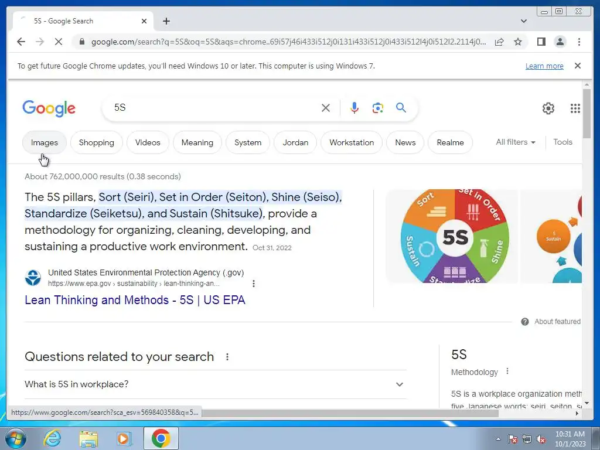Start voice search with the microphone icon
This screenshot has height=450, width=600.
click(354, 108)
